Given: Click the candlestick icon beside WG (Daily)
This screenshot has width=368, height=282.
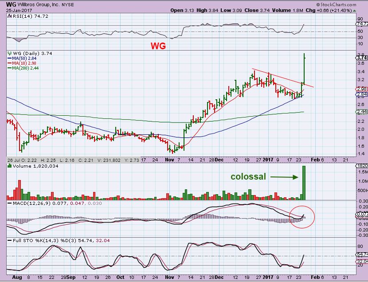Looking at the screenshot, I should (x=10, y=53).
